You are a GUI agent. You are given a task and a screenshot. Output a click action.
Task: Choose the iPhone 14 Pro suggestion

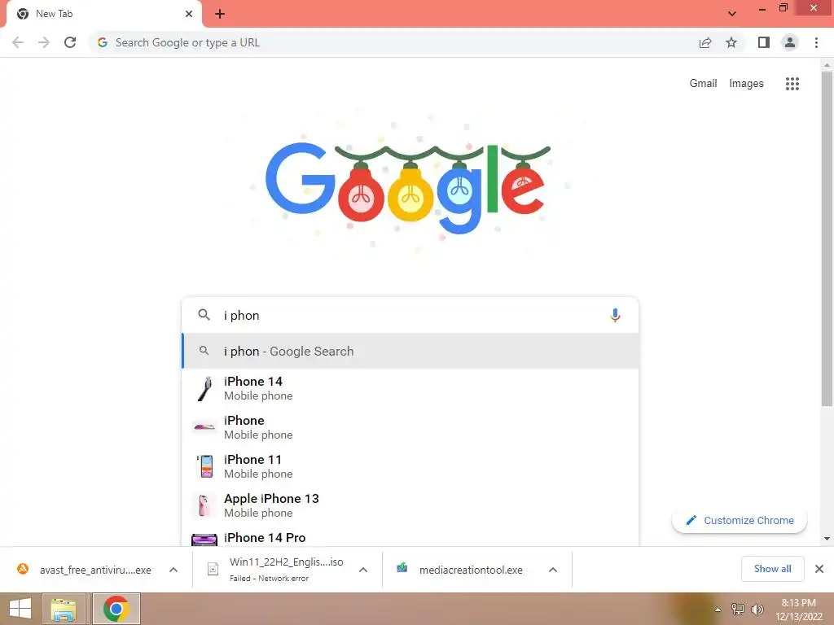tap(410, 537)
